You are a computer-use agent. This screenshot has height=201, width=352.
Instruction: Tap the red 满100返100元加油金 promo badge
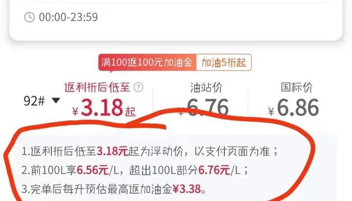pos(147,63)
